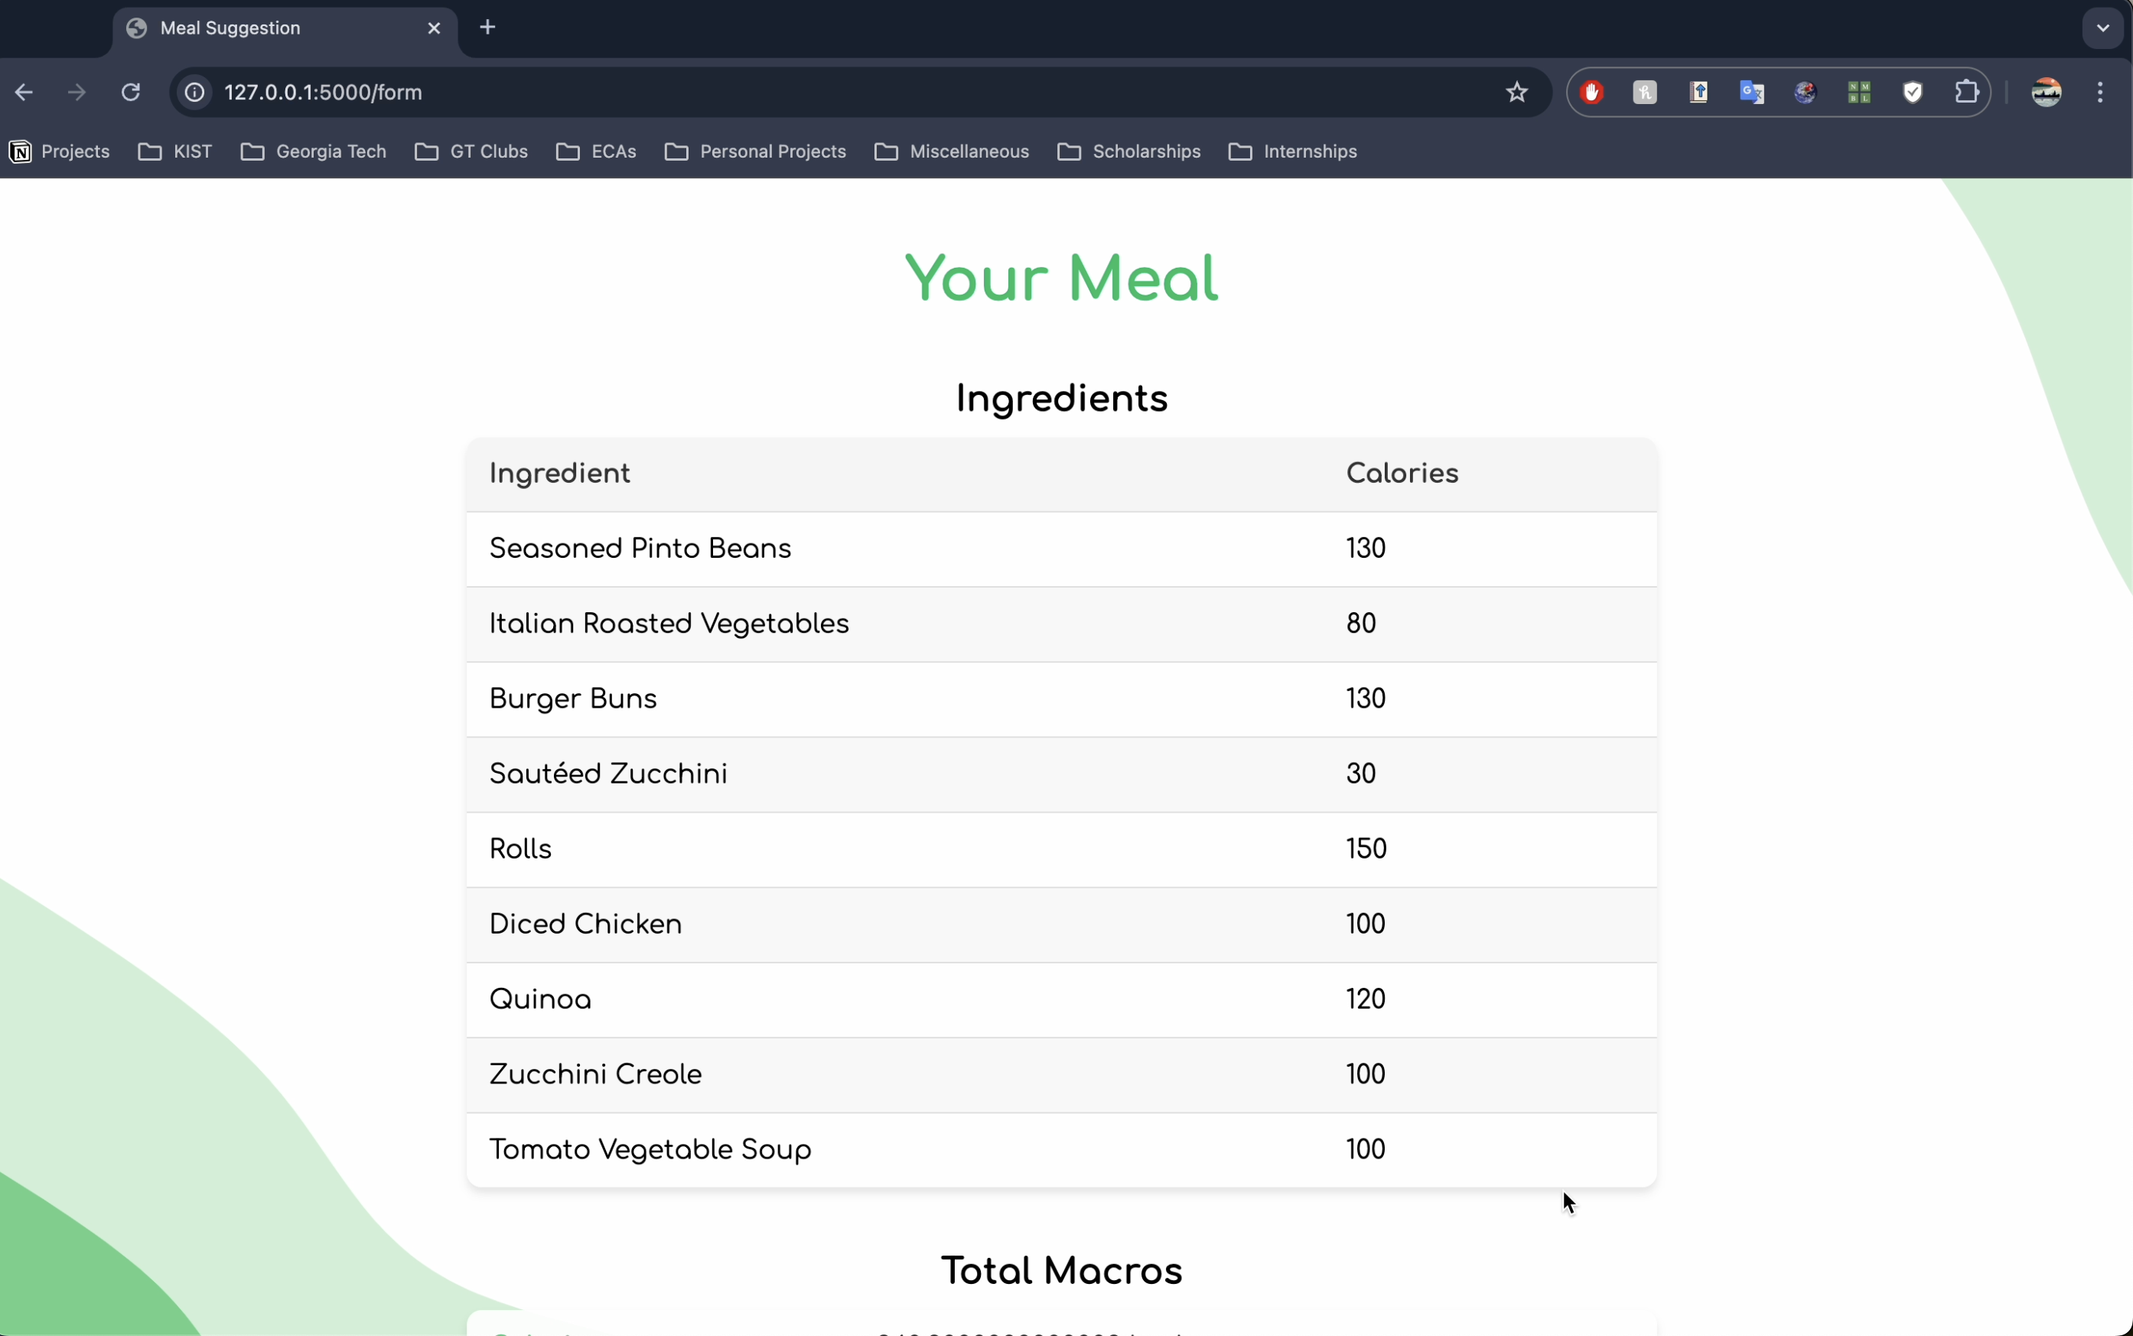The height and width of the screenshot is (1336, 2133).
Task: Bookmark this page with the star icon
Action: click(1516, 92)
